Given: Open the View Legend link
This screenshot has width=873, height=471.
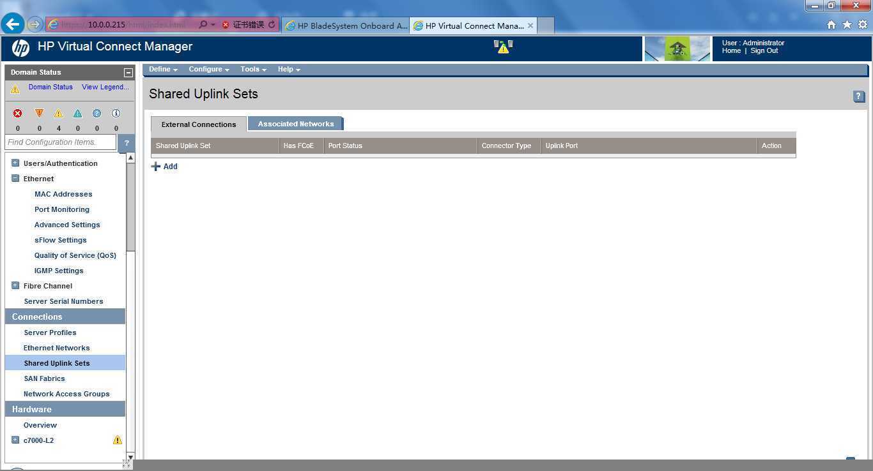Looking at the screenshot, I should coord(105,87).
